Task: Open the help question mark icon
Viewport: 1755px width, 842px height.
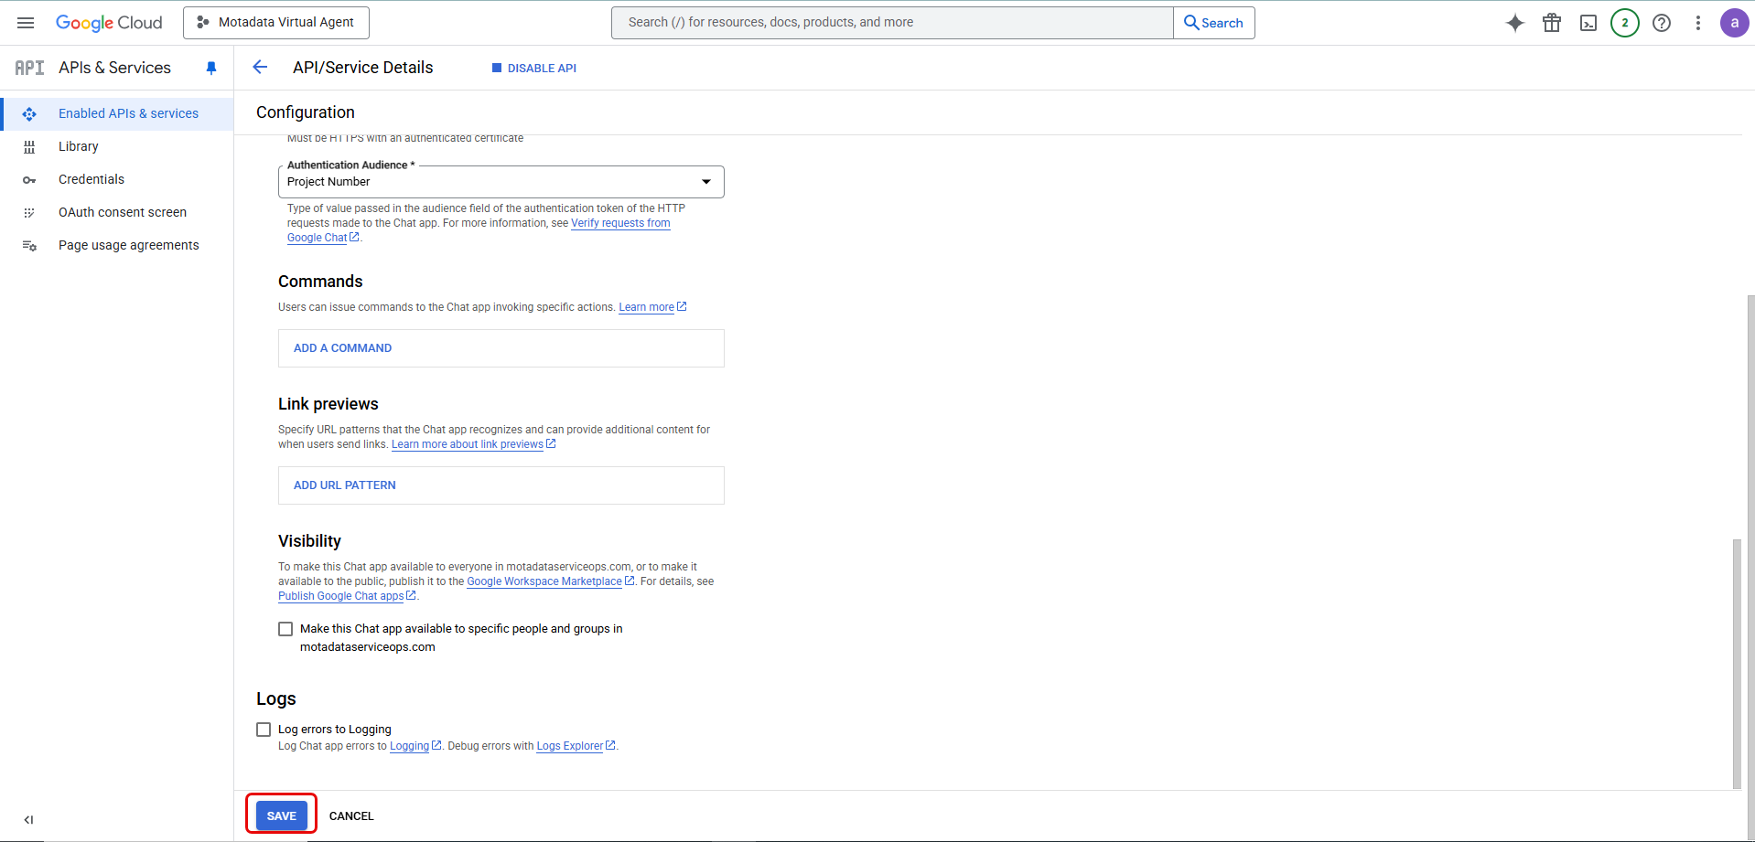Action: pyautogui.click(x=1662, y=23)
